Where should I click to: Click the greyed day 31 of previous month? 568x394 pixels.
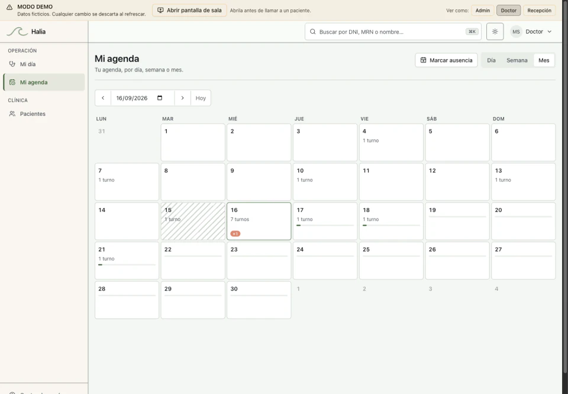pos(101,131)
